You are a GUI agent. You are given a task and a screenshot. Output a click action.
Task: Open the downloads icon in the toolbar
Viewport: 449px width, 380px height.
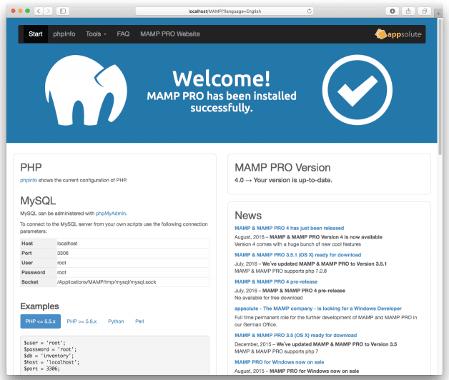pos(393,11)
